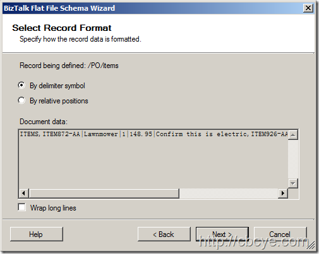Click the 'Record being defined: /PO/items' label
The width and height of the screenshot is (319, 254).
click(x=69, y=66)
